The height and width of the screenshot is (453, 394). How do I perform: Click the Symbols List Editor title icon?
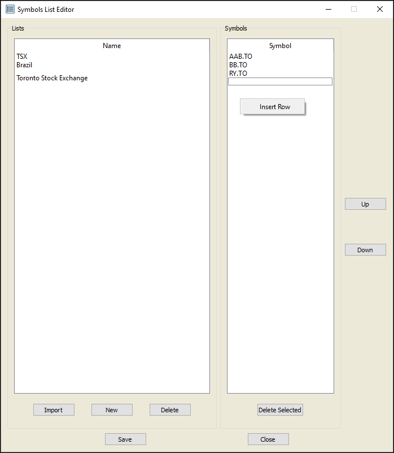(x=10, y=9)
